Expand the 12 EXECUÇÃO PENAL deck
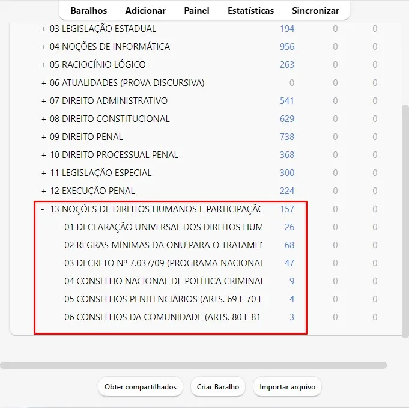Screen dimensions: 409x408 pyautogui.click(x=44, y=191)
